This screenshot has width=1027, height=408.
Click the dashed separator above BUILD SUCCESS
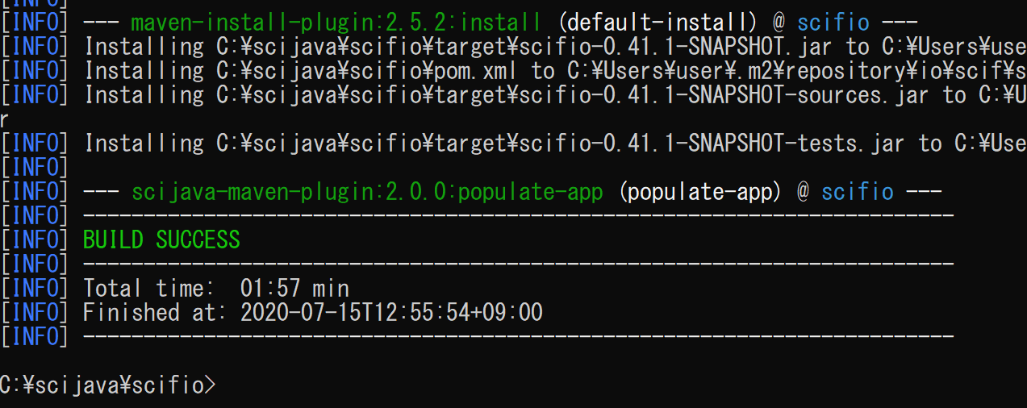(x=519, y=215)
